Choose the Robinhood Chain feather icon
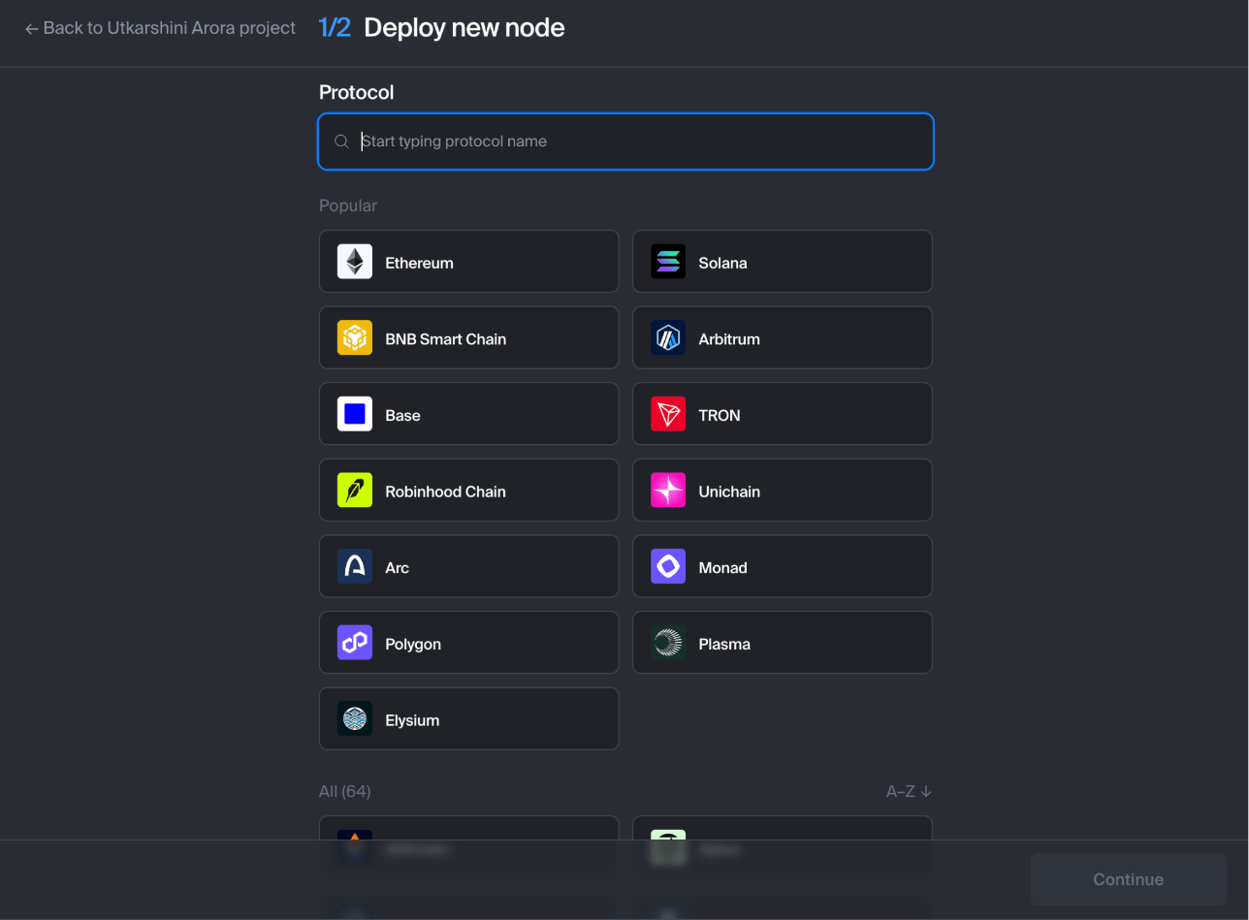Screen dimensions: 1249x920 pyautogui.click(x=355, y=491)
